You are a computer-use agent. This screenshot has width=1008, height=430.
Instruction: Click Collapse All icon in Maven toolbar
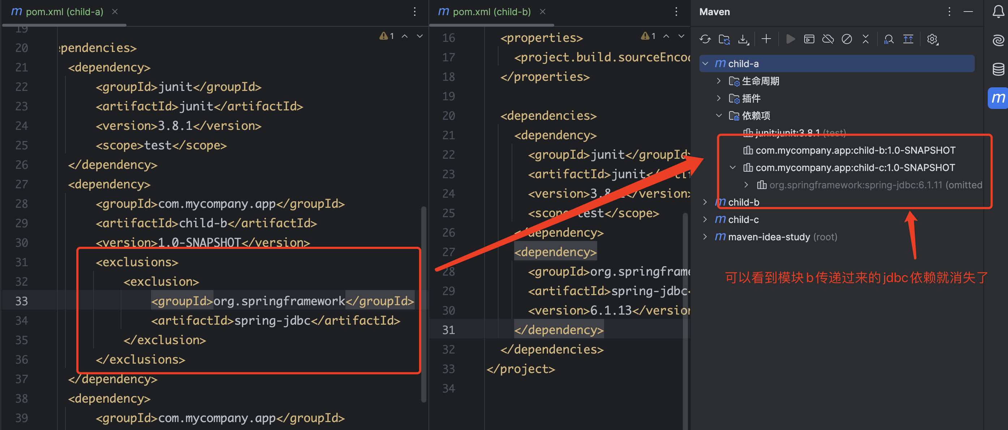tap(866, 39)
